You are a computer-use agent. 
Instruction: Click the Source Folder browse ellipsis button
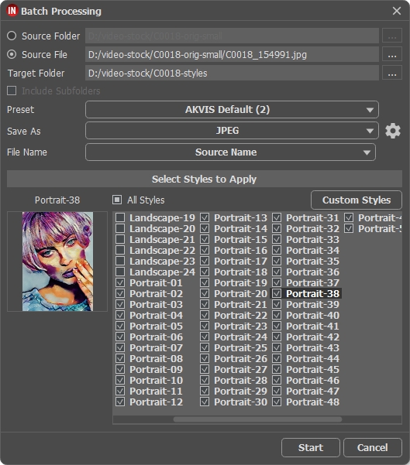(x=392, y=36)
